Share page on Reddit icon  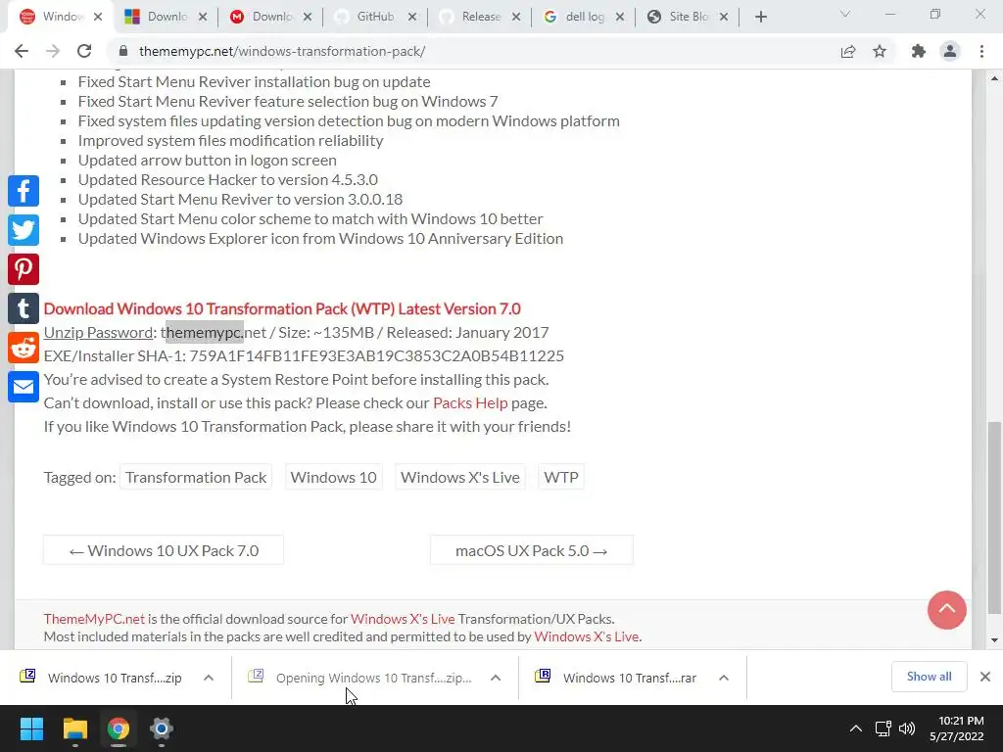click(x=24, y=348)
